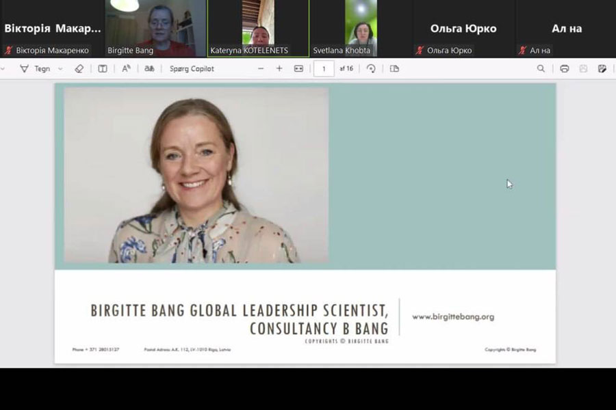Select Birgitte Bang video tile
The image size is (616, 410).
click(x=155, y=28)
